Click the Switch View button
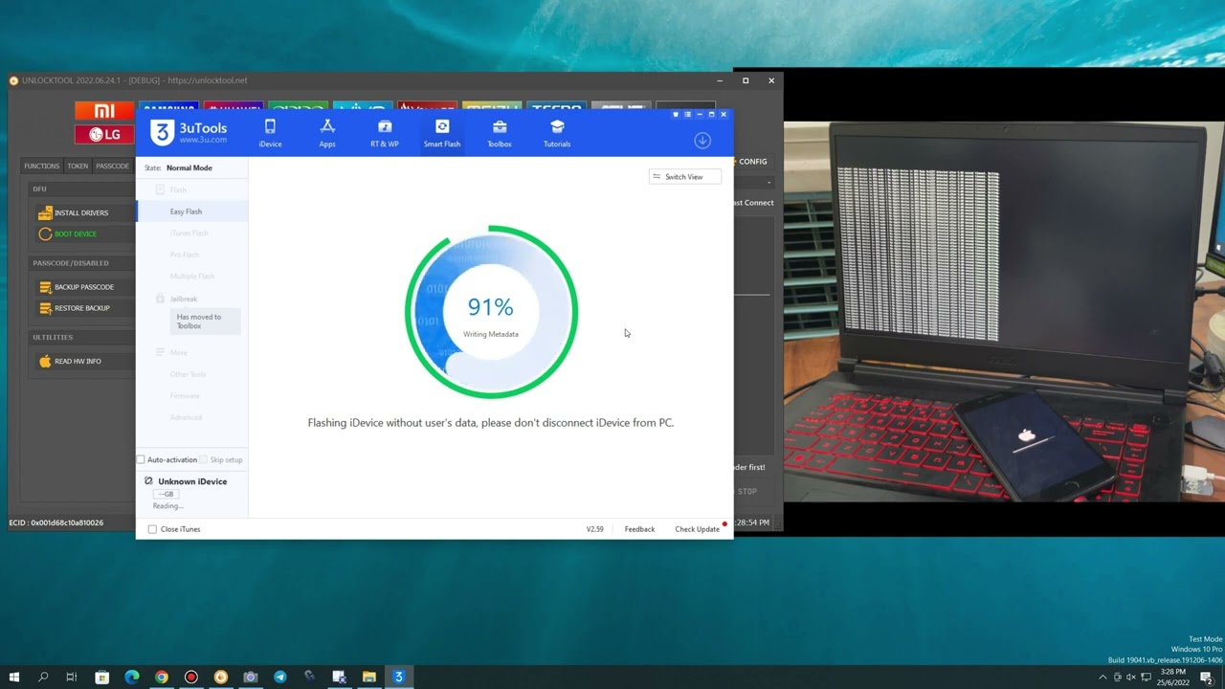Image resolution: width=1225 pixels, height=689 pixels. (684, 177)
